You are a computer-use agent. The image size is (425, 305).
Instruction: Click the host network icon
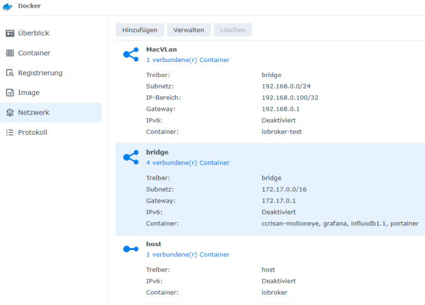pos(131,249)
